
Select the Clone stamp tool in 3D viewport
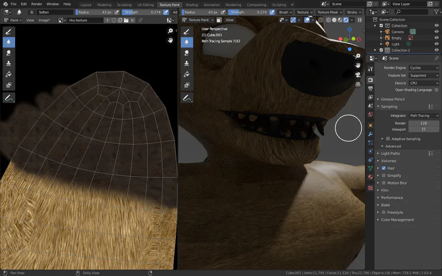point(187,63)
